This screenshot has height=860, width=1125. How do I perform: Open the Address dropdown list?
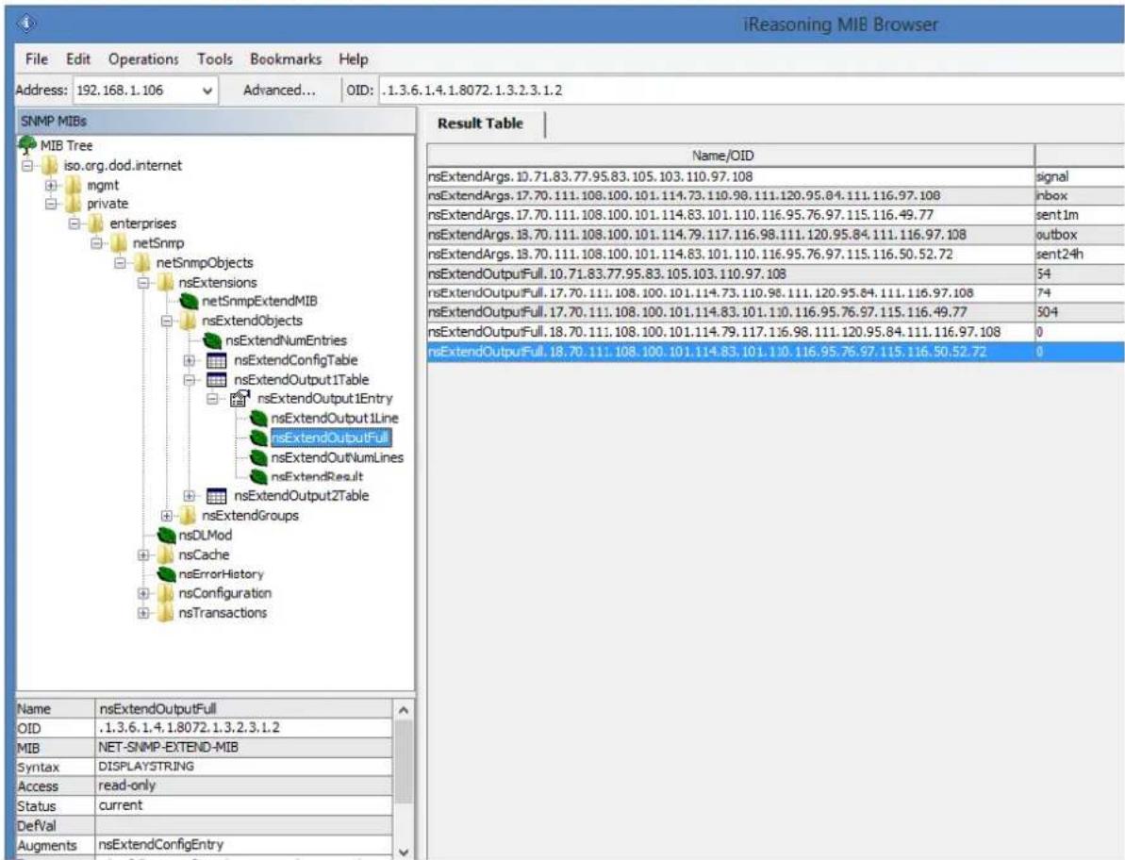coord(207,91)
